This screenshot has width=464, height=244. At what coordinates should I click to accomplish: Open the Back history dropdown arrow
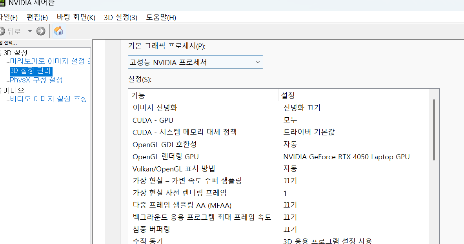pos(30,31)
